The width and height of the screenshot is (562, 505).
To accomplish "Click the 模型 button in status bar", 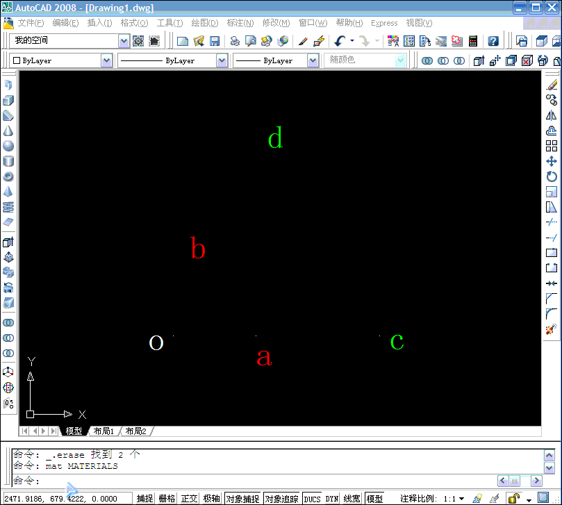I will [374, 499].
